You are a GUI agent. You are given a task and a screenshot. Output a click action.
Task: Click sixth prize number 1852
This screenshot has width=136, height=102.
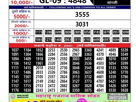click(39, 50)
